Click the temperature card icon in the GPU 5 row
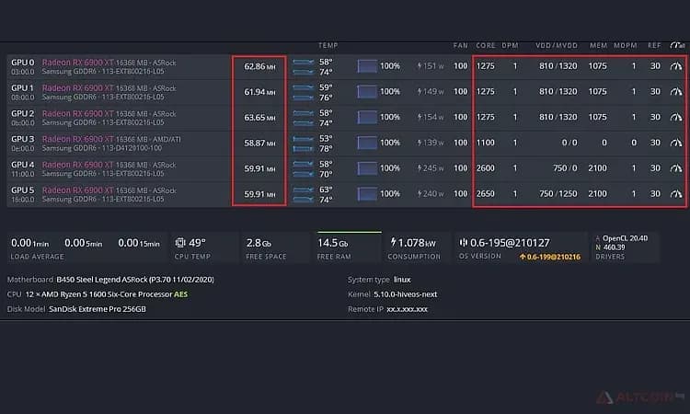This screenshot has height=414, width=690. [x=304, y=194]
